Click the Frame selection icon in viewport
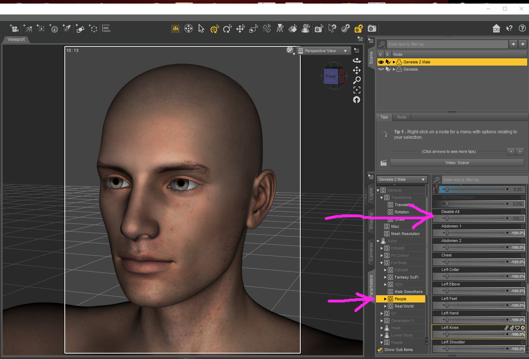Viewport: 529px width, 359px height. (357, 90)
